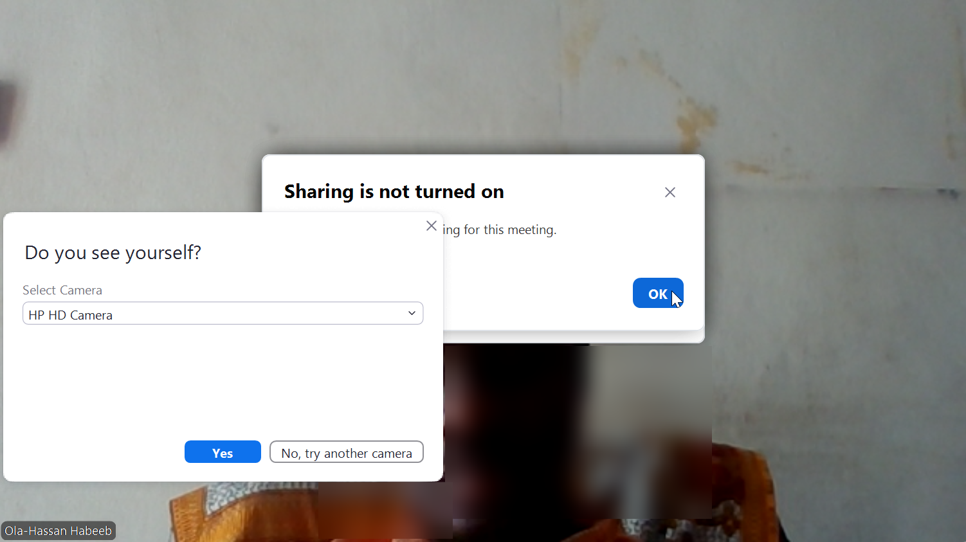966x542 pixels.
Task: Click the empty preview area in camera dialog
Action: coord(223,381)
